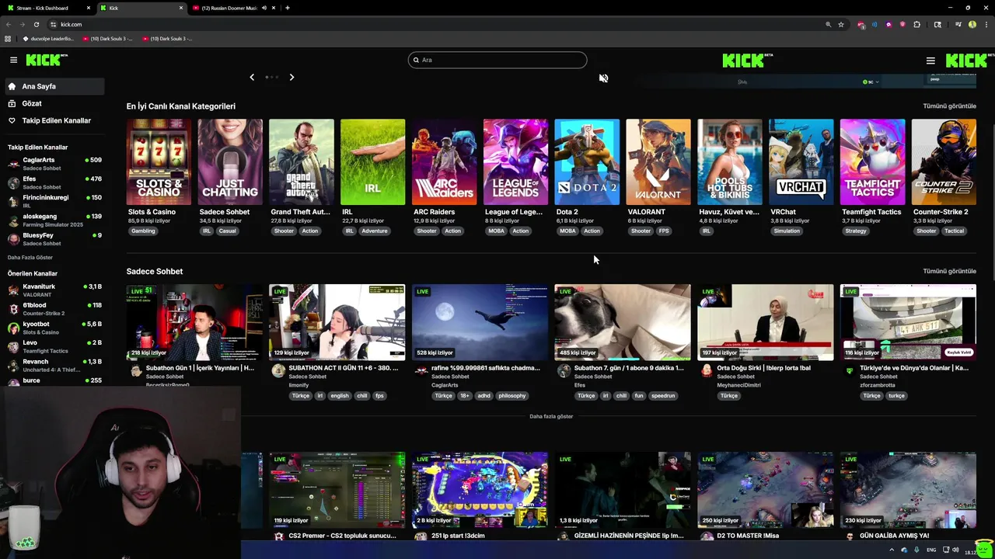Open ducvolpe LeaderBo... bookmark
Image resolution: width=995 pixels, height=559 pixels.
48,38
